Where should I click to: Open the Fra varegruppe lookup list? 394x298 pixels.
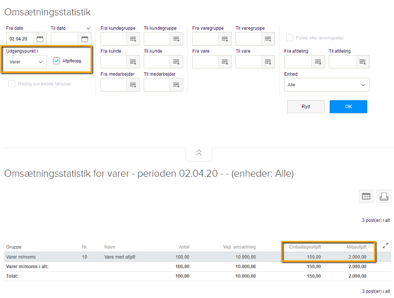225,39
